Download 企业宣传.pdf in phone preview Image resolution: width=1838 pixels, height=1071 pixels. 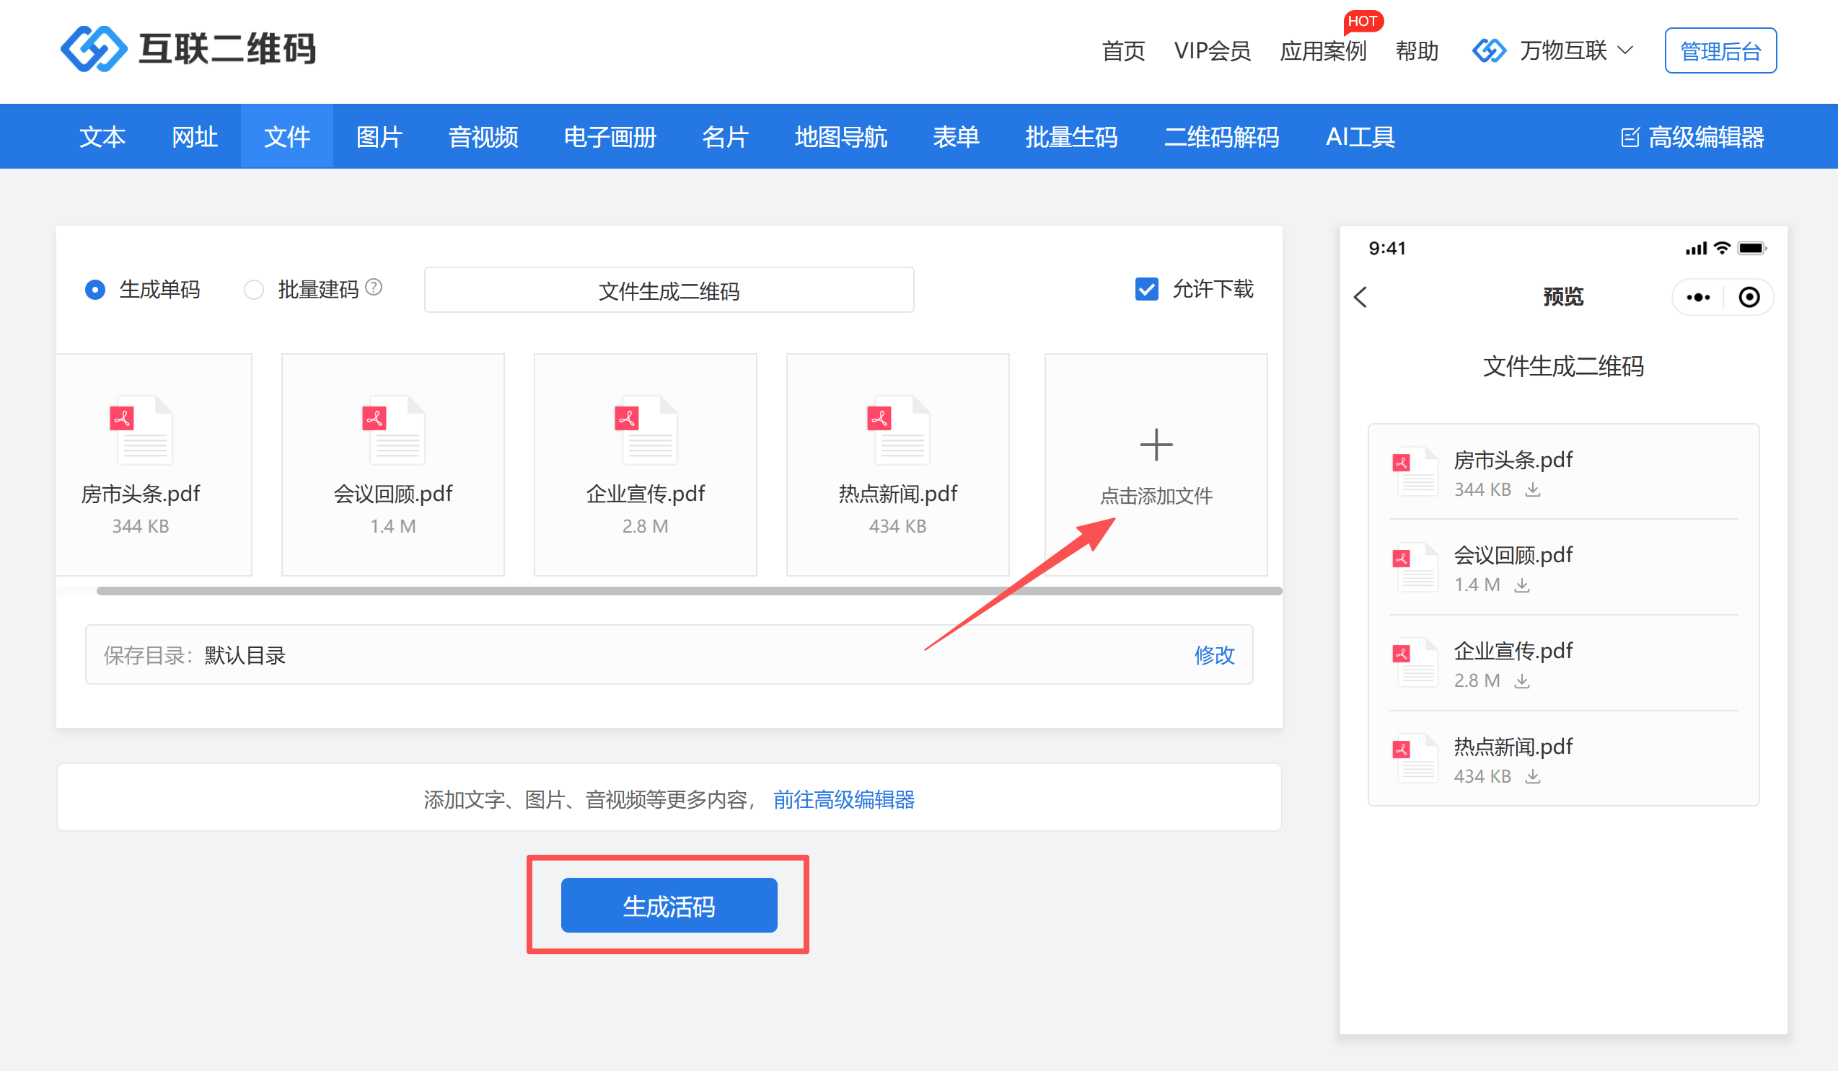(x=1522, y=680)
